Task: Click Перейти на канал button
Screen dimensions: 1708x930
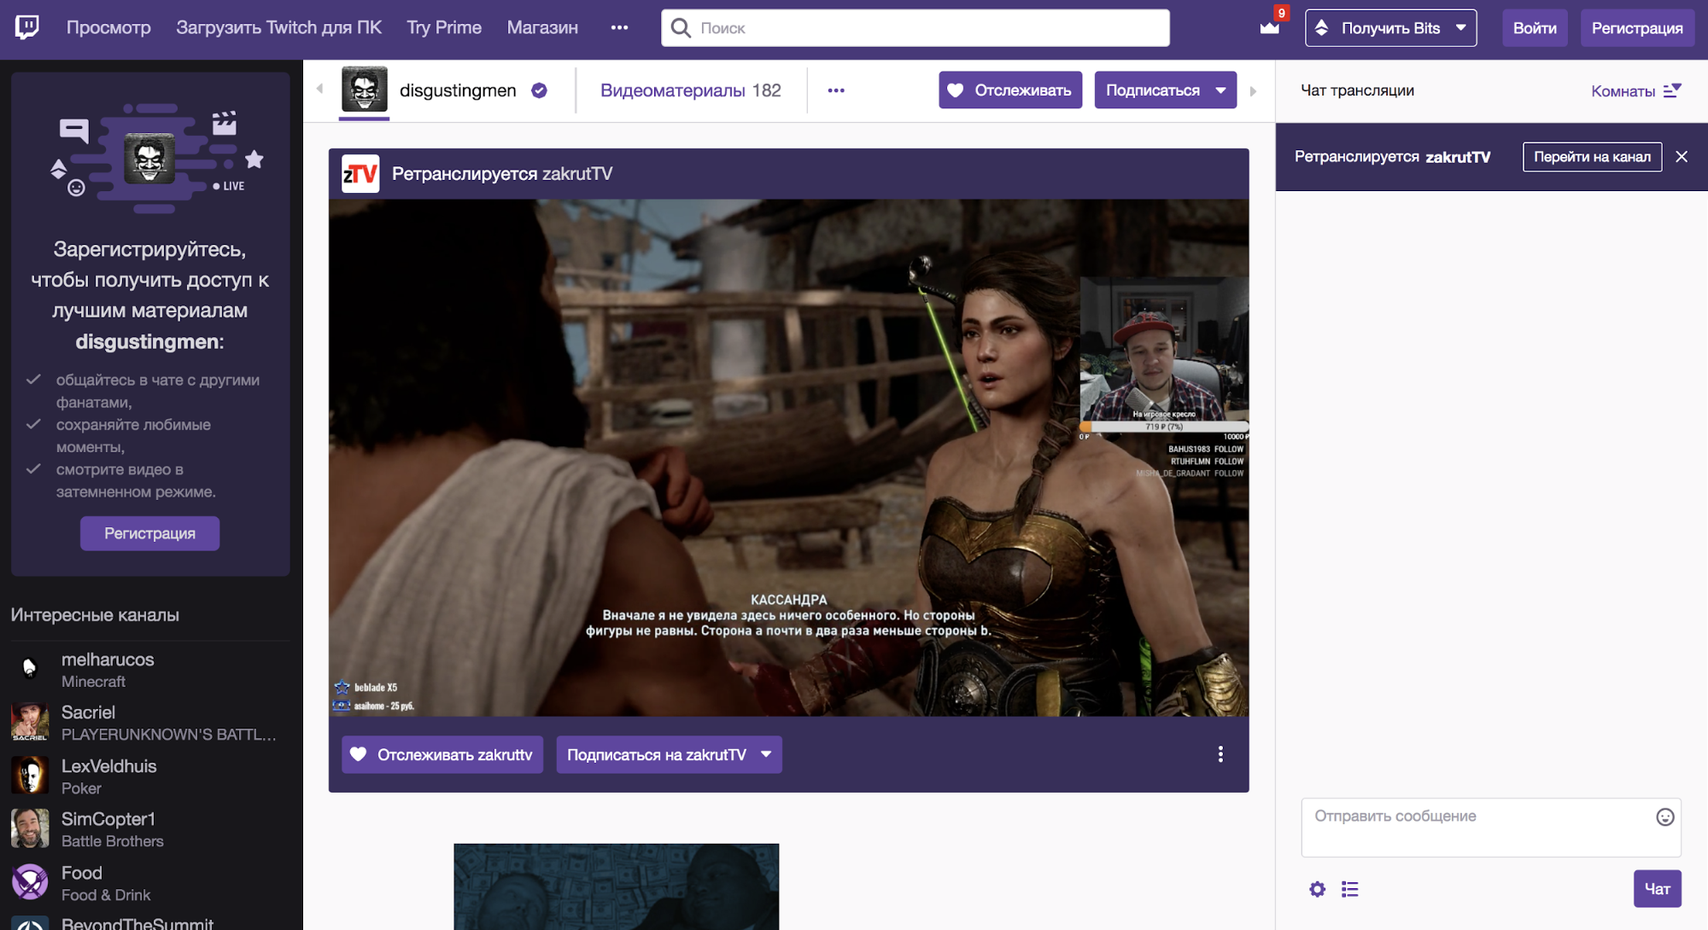Action: [1591, 157]
